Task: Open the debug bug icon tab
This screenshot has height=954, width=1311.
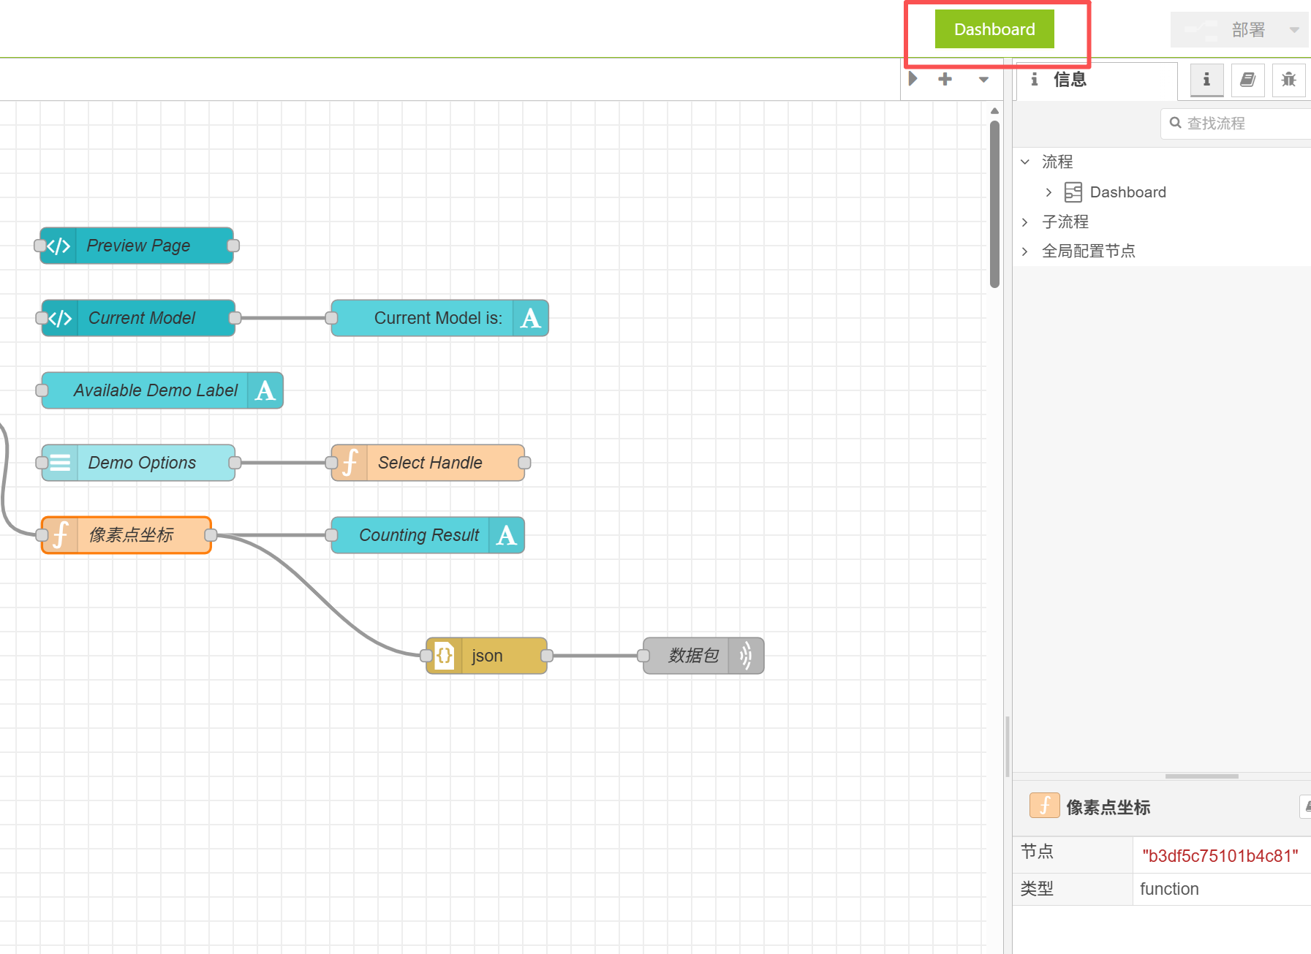Action: point(1288,80)
